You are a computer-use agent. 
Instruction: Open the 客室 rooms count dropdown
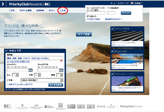click(x=60, y=75)
